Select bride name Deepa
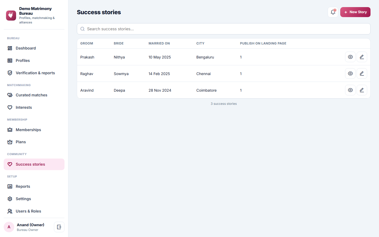This screenshot has width=379, height=237. pyautogui.click(x=119, y=90)
